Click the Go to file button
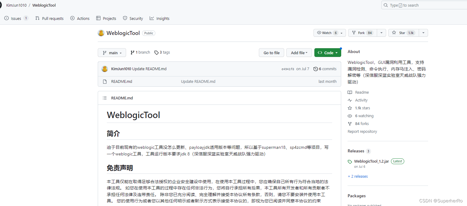Screen dimensions: 467x206 coord(271,52)
